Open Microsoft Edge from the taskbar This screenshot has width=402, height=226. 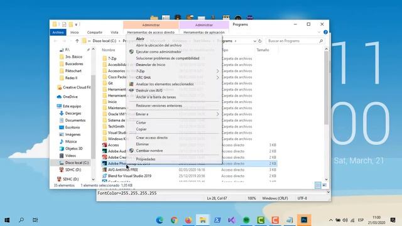coord(160,220)
